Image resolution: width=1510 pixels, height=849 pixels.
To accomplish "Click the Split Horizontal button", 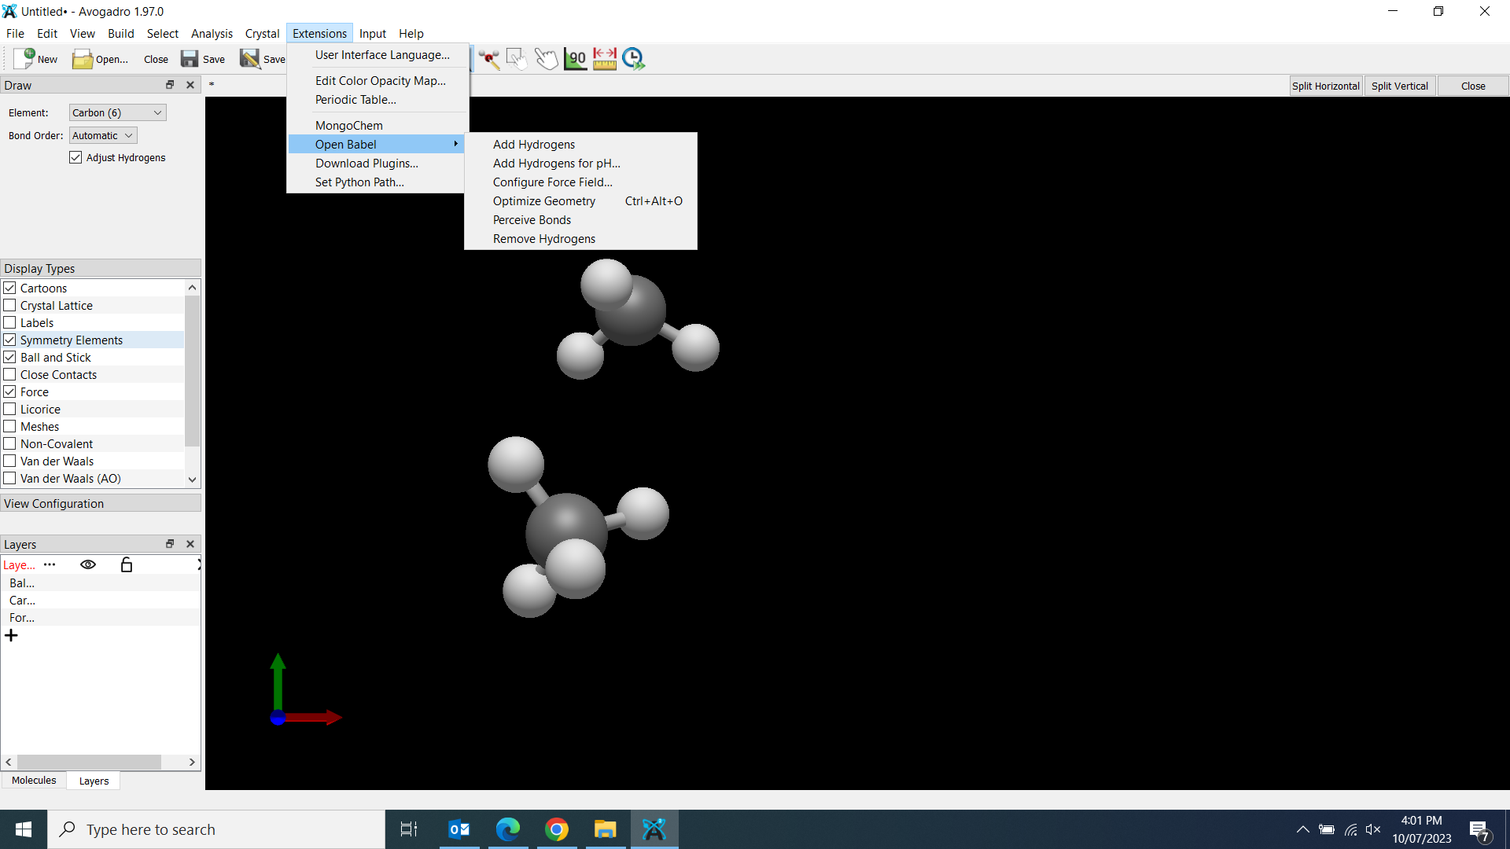I will 1325,86.
